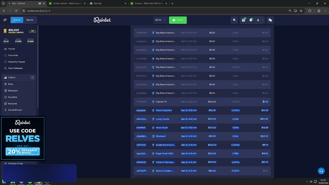This screenshot has height=185, width=329.
Task: Click the Sep 18, 8:13 AM timestamp
Action: [189, 171]
